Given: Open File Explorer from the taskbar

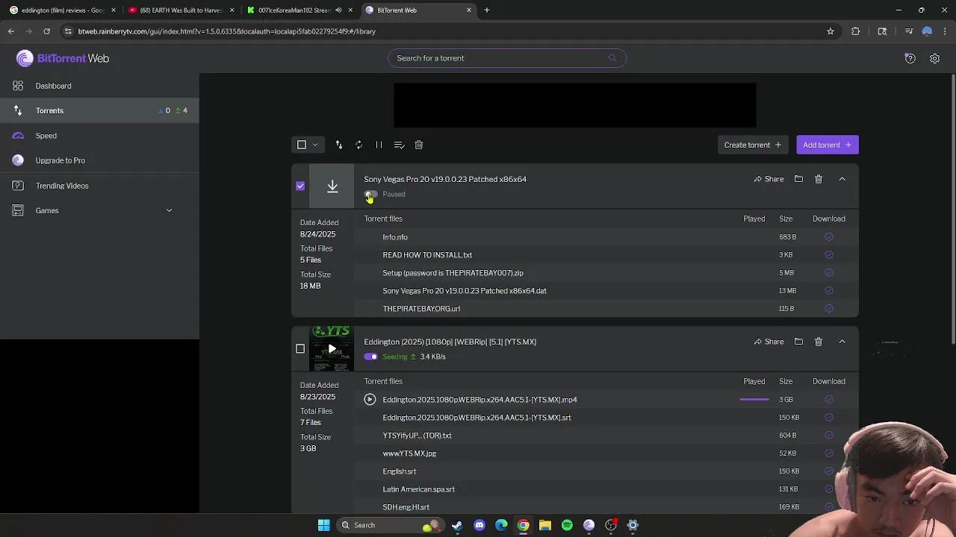Looking at the screenshot, I should point(545,525).
